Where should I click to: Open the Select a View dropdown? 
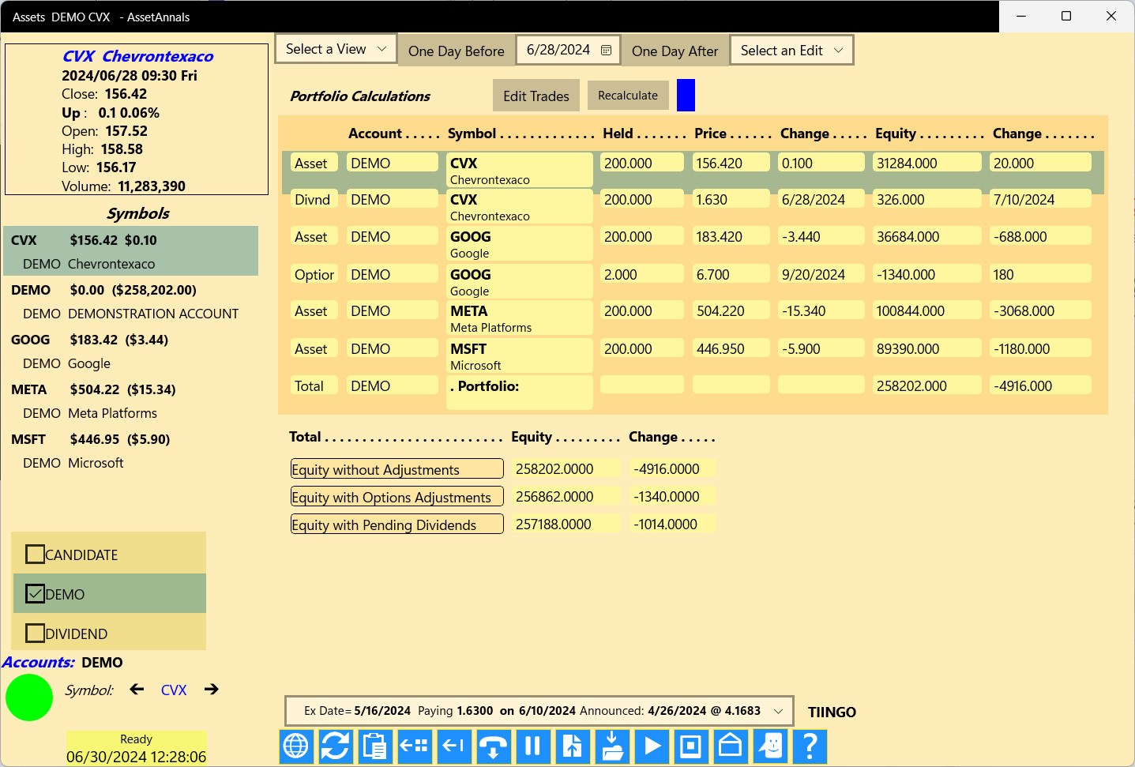coord(336,49)
